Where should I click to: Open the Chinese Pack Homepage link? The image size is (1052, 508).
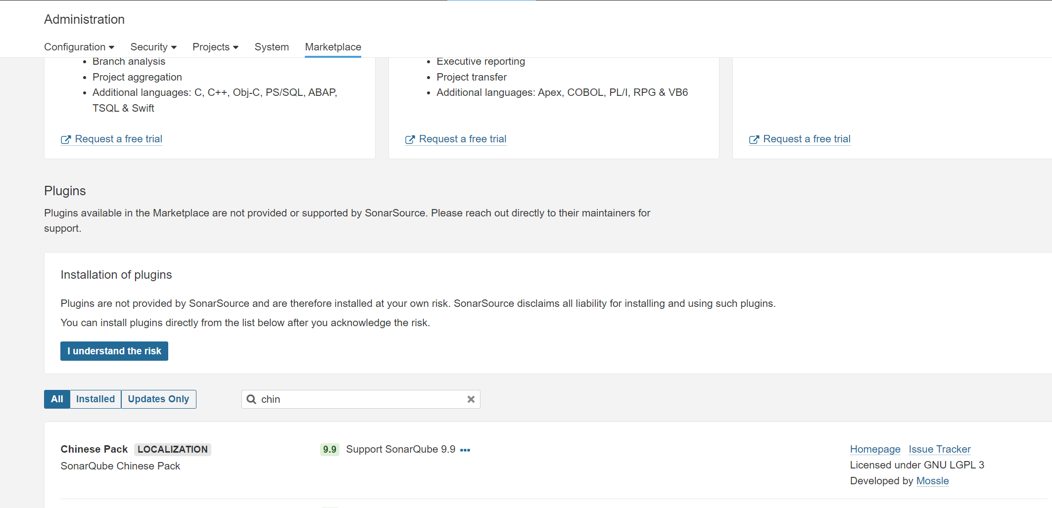point(875,449)
